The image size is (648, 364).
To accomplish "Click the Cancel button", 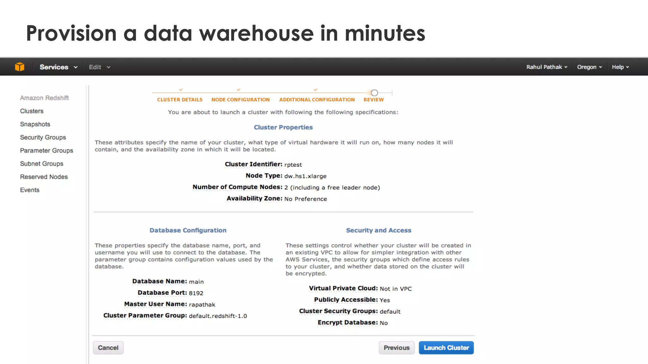I will pyautogui.click(x=108, y=348).
